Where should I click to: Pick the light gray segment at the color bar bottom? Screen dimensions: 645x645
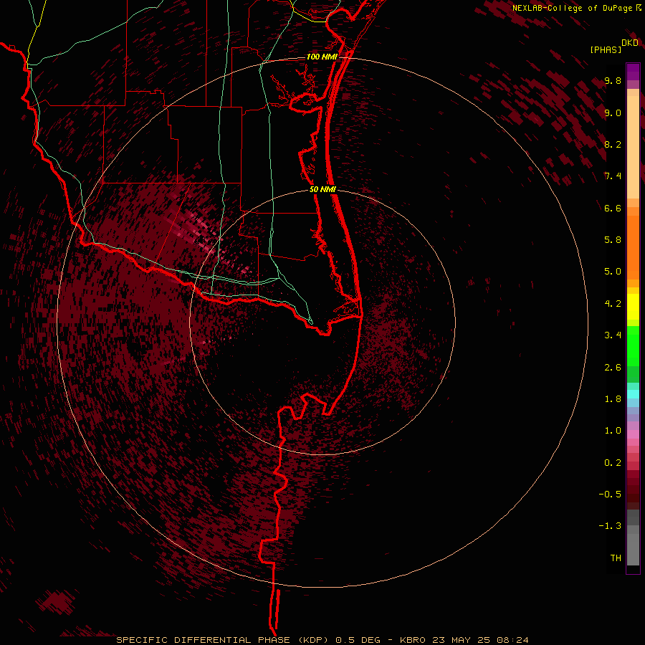tap(633, 550)
